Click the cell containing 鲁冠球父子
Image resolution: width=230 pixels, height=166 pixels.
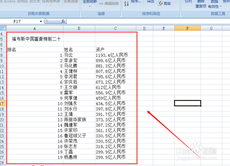[x=79, y=136]
